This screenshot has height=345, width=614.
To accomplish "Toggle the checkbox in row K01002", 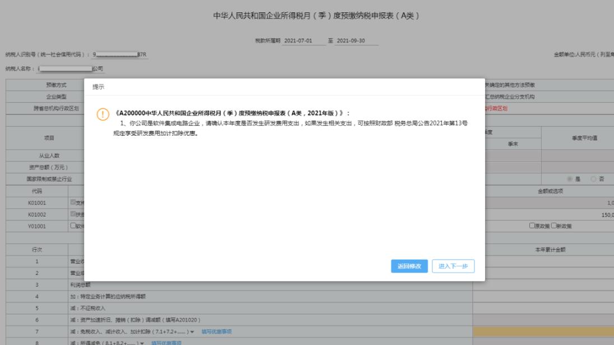I will click(x=73, y=214).
